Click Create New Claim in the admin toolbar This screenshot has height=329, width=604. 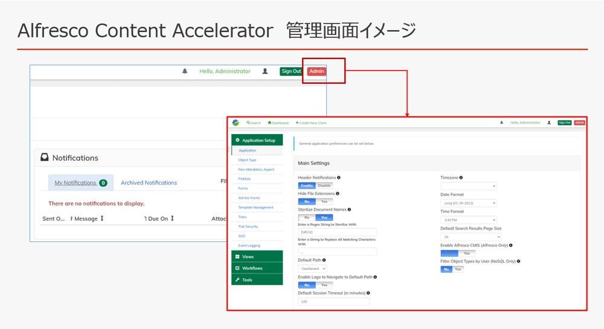(x=311, y=123)
